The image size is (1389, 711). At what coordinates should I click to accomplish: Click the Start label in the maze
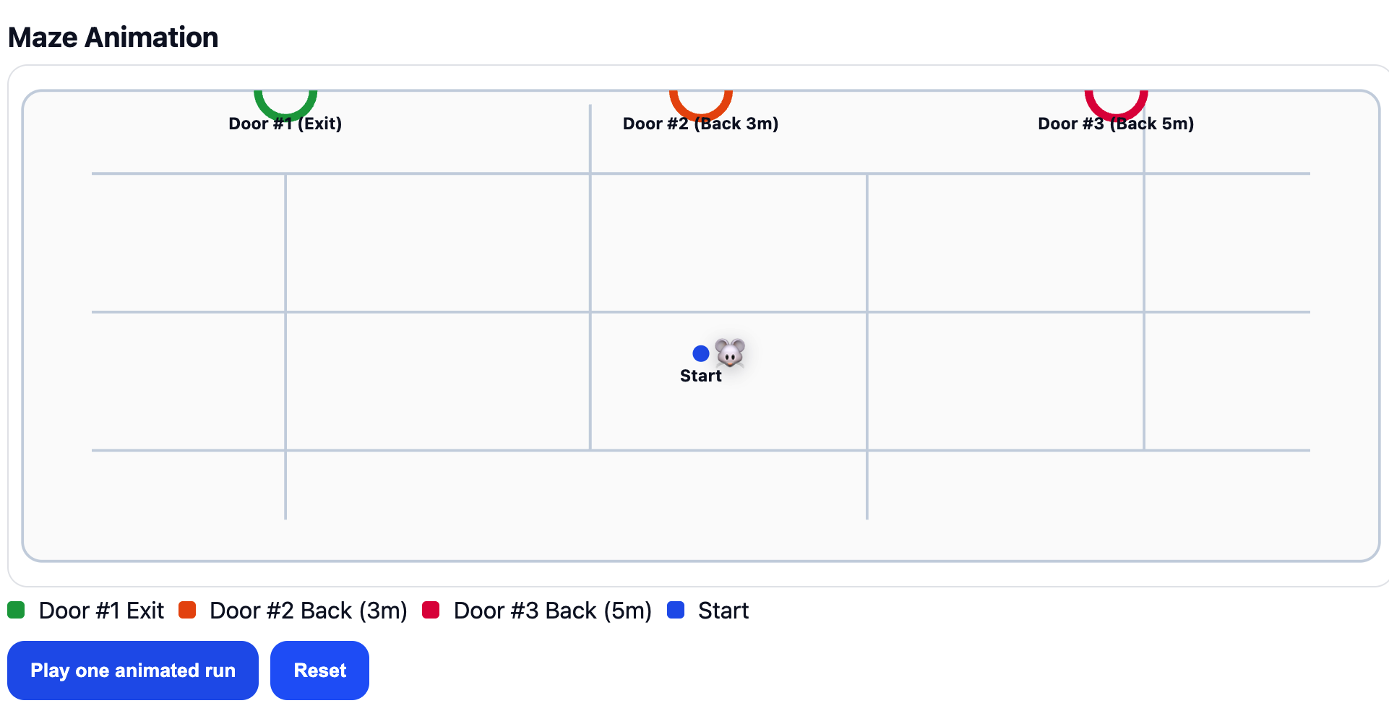point(700,376)
